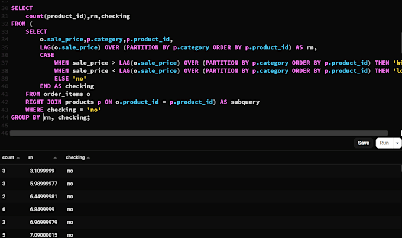Image resolution: width=402 pixels, height=238 pixels.
Task: Select count value 5 in results
Action: (4, 235)
